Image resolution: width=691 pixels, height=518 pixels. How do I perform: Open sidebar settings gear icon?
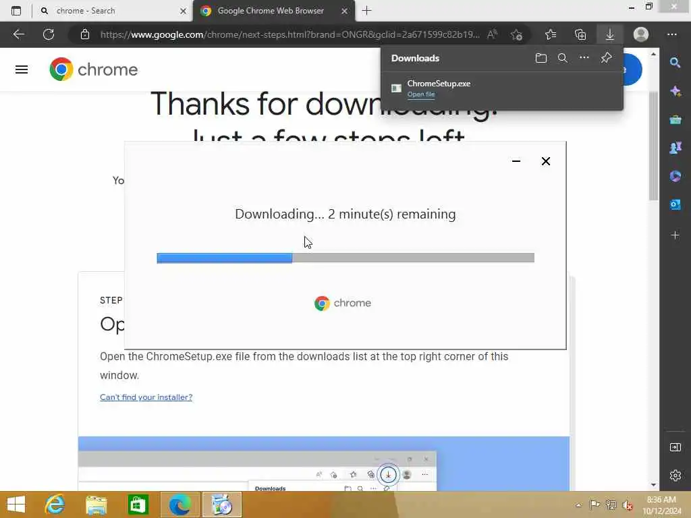[675, 476]
